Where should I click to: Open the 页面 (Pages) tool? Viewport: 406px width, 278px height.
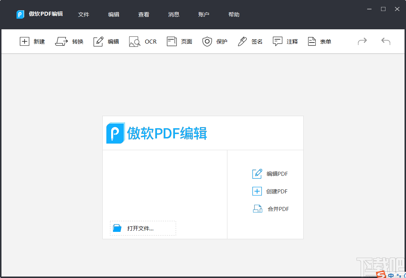179,41
